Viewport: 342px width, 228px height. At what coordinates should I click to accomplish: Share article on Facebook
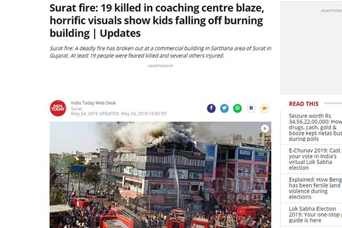point(211,108)
